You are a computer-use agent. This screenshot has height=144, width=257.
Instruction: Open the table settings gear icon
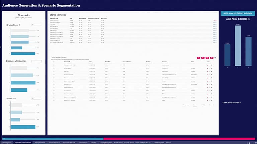tap(215, 58)
